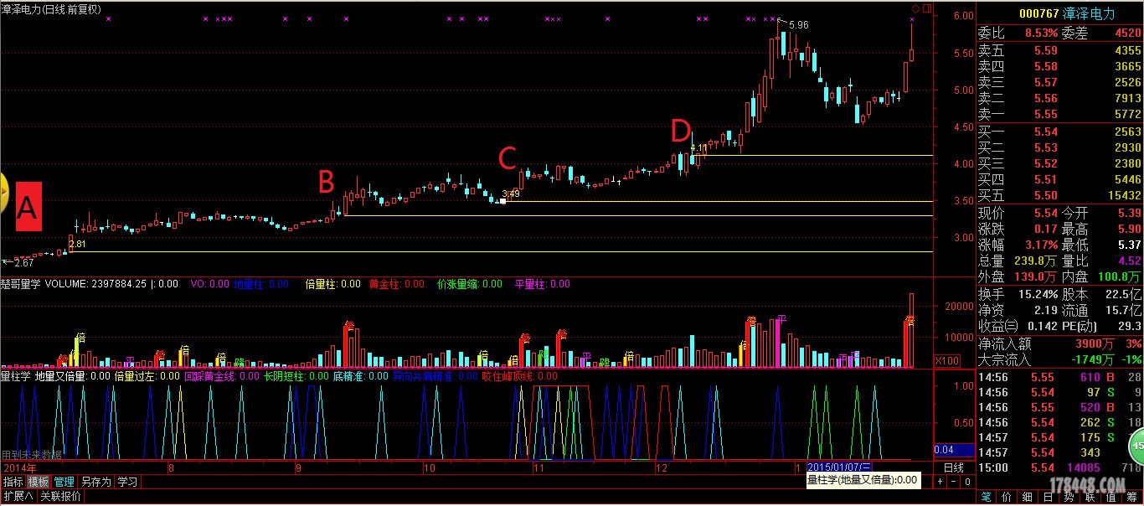Viewport: 1144px width, 506px height.
Task: Select the 买三 price 5.52
Action: (x=1046, y=164)
